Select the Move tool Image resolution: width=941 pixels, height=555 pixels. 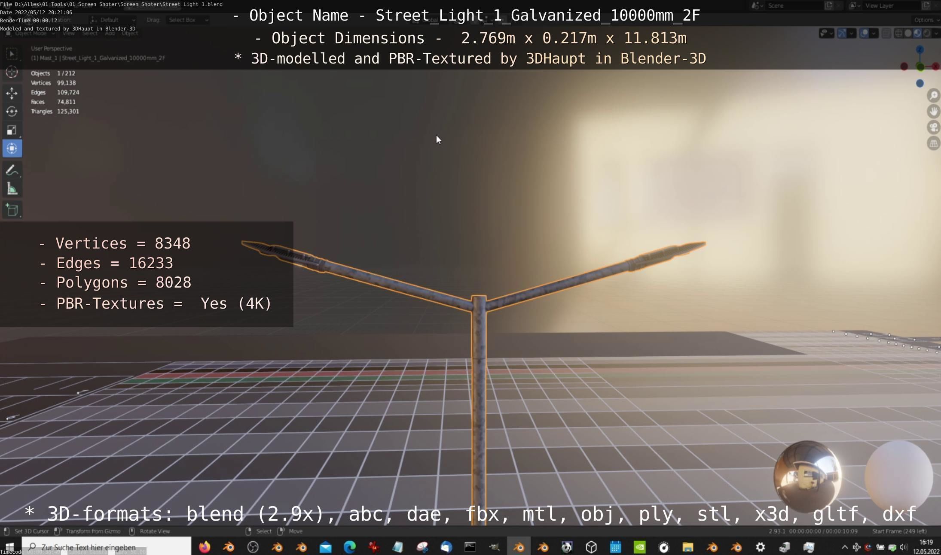(x=12, y=93)
